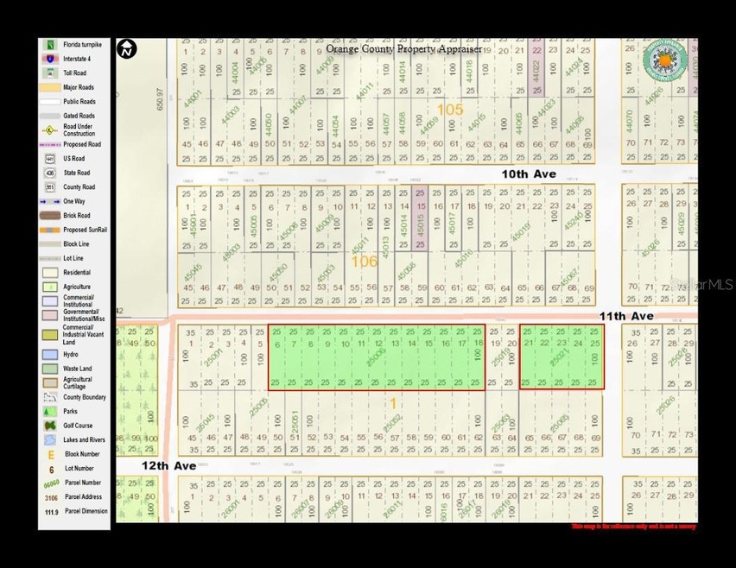Select the Interstate 4 shield icon

pyautogui.click(x=50, y=59)
